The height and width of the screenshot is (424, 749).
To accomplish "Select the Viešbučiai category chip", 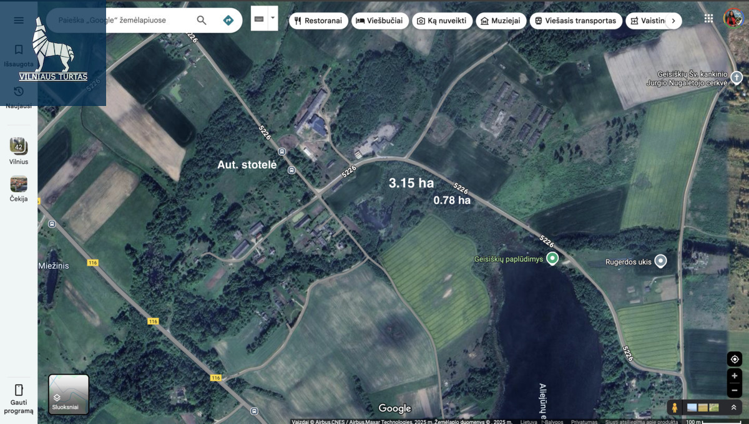I will 380,21.
